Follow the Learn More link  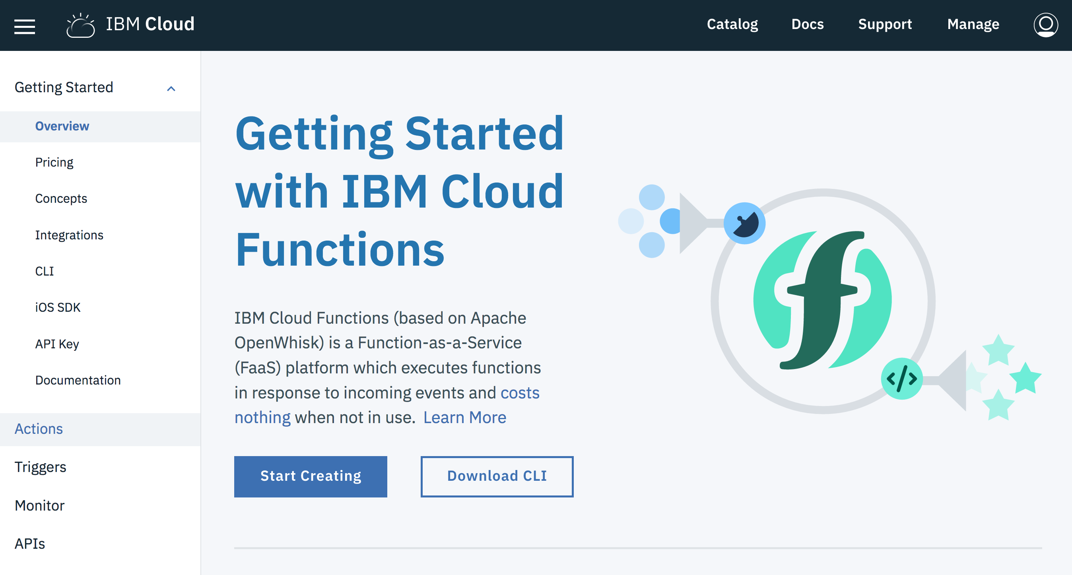(464, 417)
